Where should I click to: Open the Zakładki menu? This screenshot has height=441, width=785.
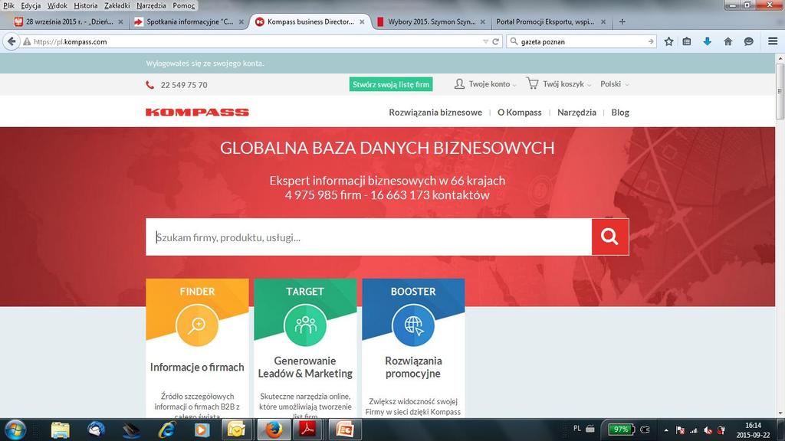[x=117, y=5]
